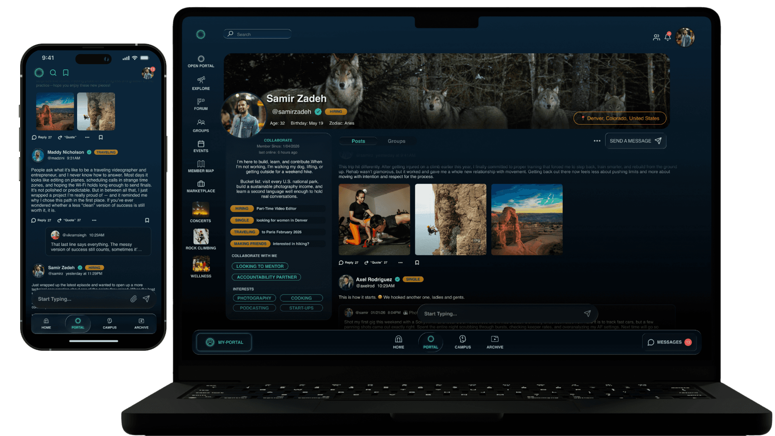Toggle the Accountability Partner tag

pos(266,277)
